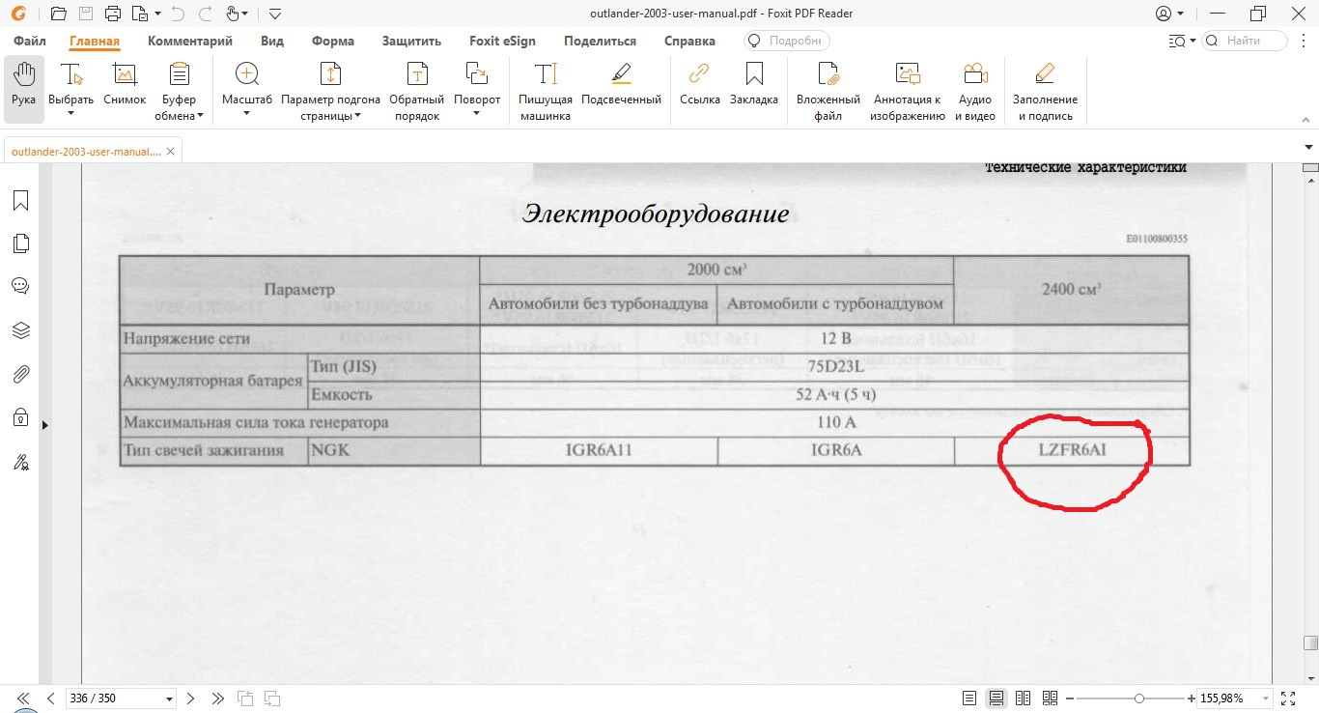Open the Page Thumbnails panel
Image resolution: width=1319 pixels, height=713 pixels.
(x=21, y=243)
